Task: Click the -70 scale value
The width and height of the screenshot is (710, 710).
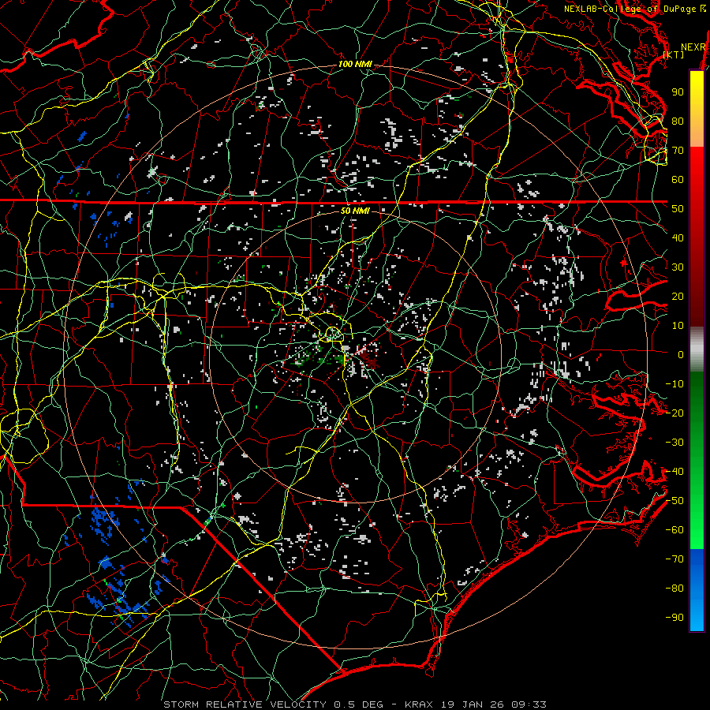Action: click(x=674, y=559)
